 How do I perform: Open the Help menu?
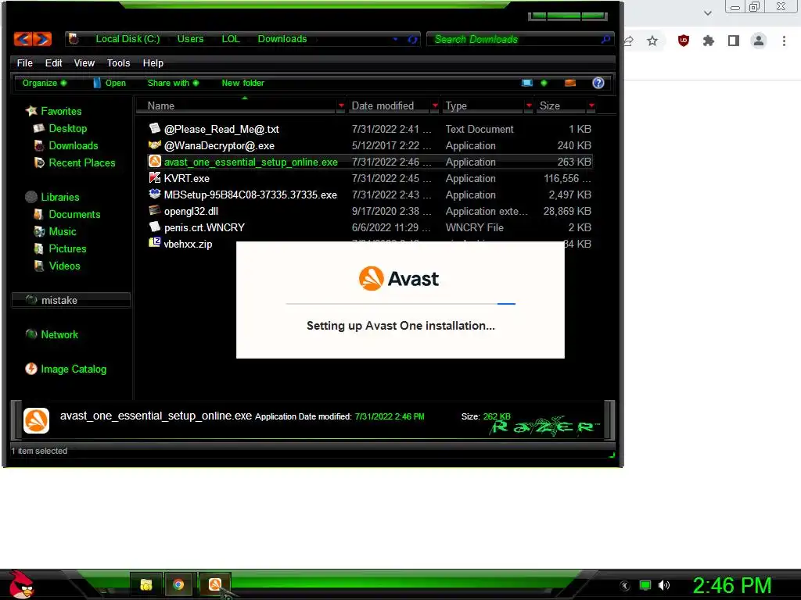[153, 63]
